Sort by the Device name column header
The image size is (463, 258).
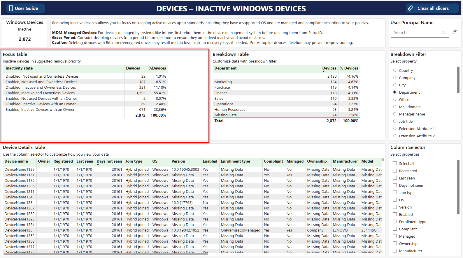pyautogui.click(x=16, y=161)
